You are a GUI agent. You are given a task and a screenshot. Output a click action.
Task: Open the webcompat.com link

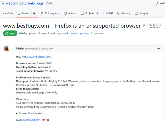(x=31, y=120)
